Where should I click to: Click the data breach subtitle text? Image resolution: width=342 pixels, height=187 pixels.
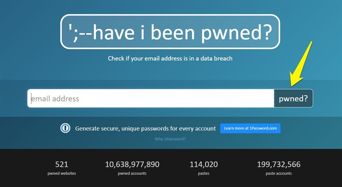click(170, 58)
